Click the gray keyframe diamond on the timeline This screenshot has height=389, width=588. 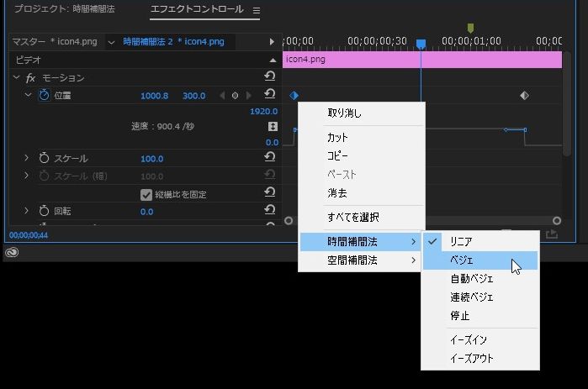[x=524, y=96]
